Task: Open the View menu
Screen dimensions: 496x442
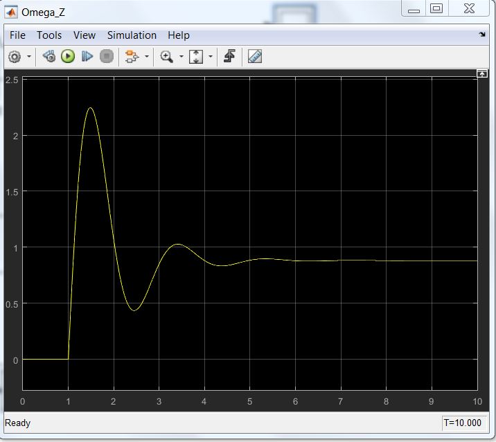Action: tap(85, 35)
